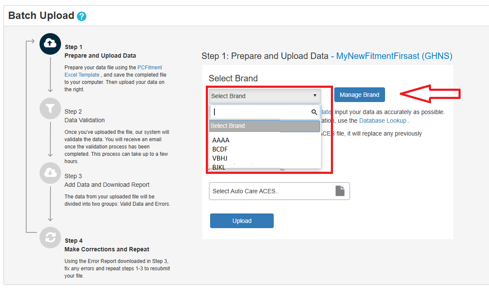
Task: Choose AAAA from the brand dropdown list
Action: click(220, 140)
